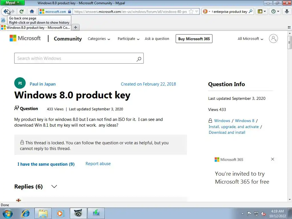The image size is (292, 219).
Task: Click Report abuse link
Action: coord(98,163)
